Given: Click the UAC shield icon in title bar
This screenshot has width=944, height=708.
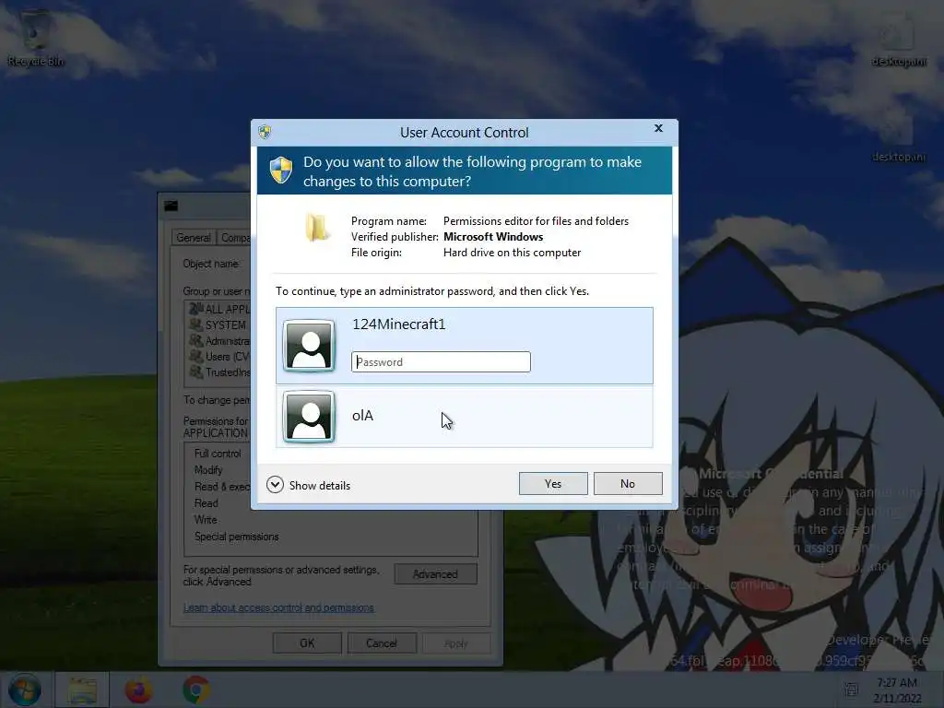Looking at the screenshot, I should click(x=265, y=131).
